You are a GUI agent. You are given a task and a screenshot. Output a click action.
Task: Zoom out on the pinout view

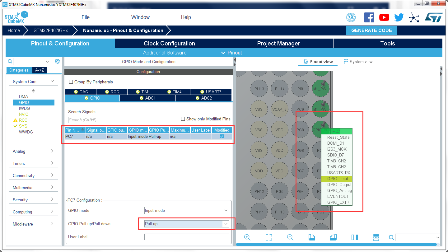(x=290, y=237)
